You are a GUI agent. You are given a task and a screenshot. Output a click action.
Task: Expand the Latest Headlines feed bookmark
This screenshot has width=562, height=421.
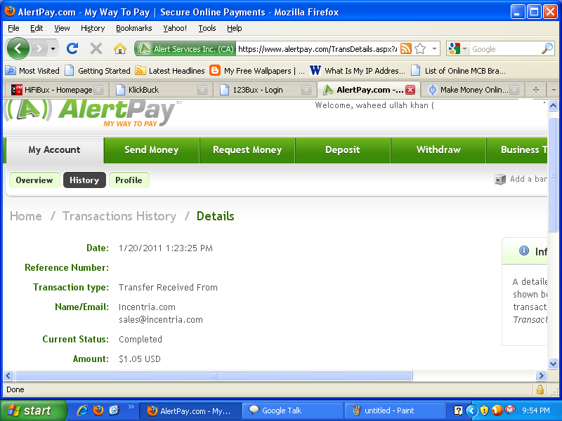click(170, 71)
